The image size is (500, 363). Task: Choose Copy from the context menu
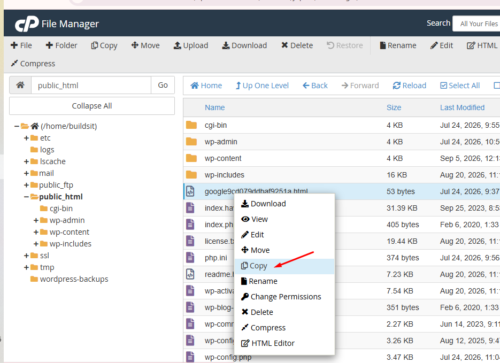(x=284, y=266)
